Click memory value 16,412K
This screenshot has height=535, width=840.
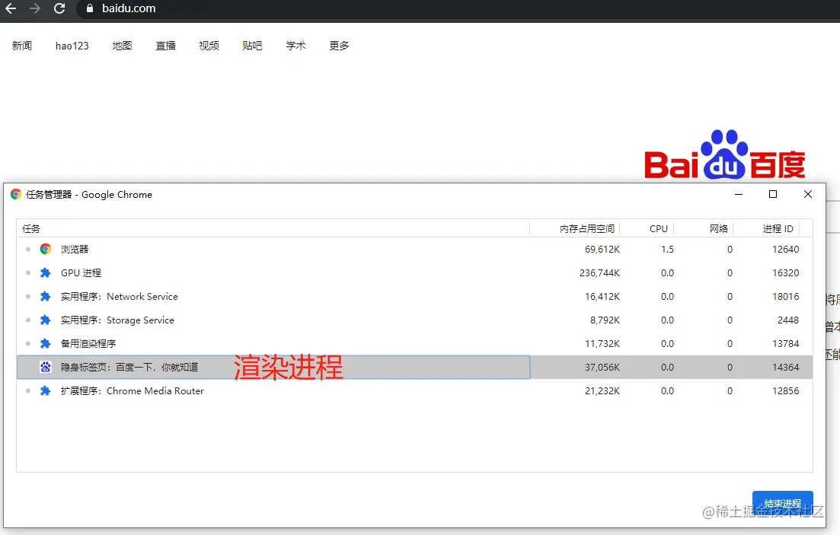pyautogui.click(x=602, y=296)
